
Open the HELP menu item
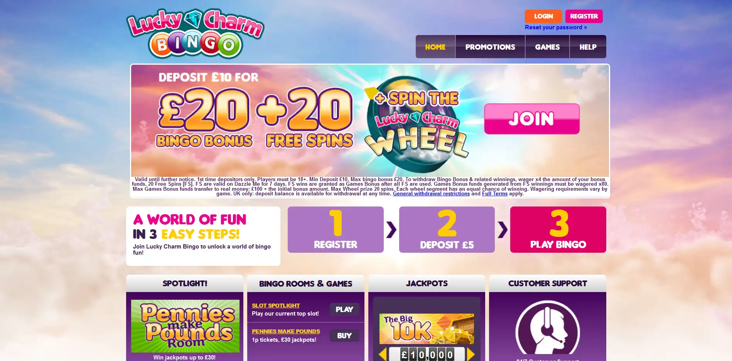588,47
